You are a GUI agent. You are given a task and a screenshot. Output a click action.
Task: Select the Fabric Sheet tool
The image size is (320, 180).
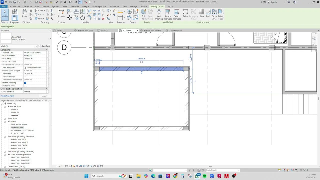pos(221,14)
